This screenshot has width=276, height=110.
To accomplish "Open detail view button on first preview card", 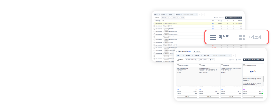I will coord(187,97).
